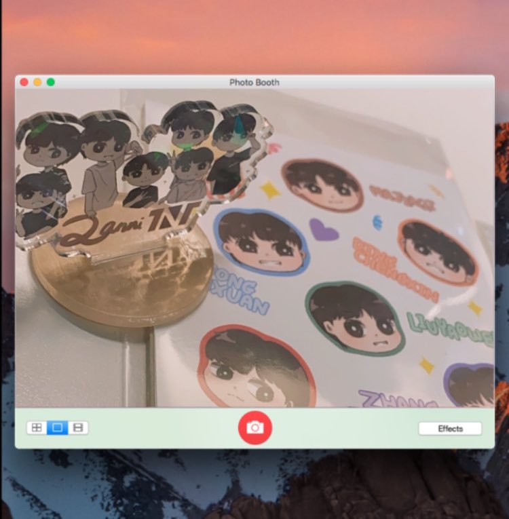The width and height of the screenshot is (509, 519).
Task: Minimize the Photo Booth window
Action: [37, 82]
